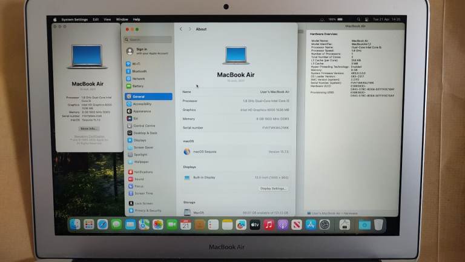Open Mail from the Dock
Screen dimensions: 465x262
coord(130,224)
